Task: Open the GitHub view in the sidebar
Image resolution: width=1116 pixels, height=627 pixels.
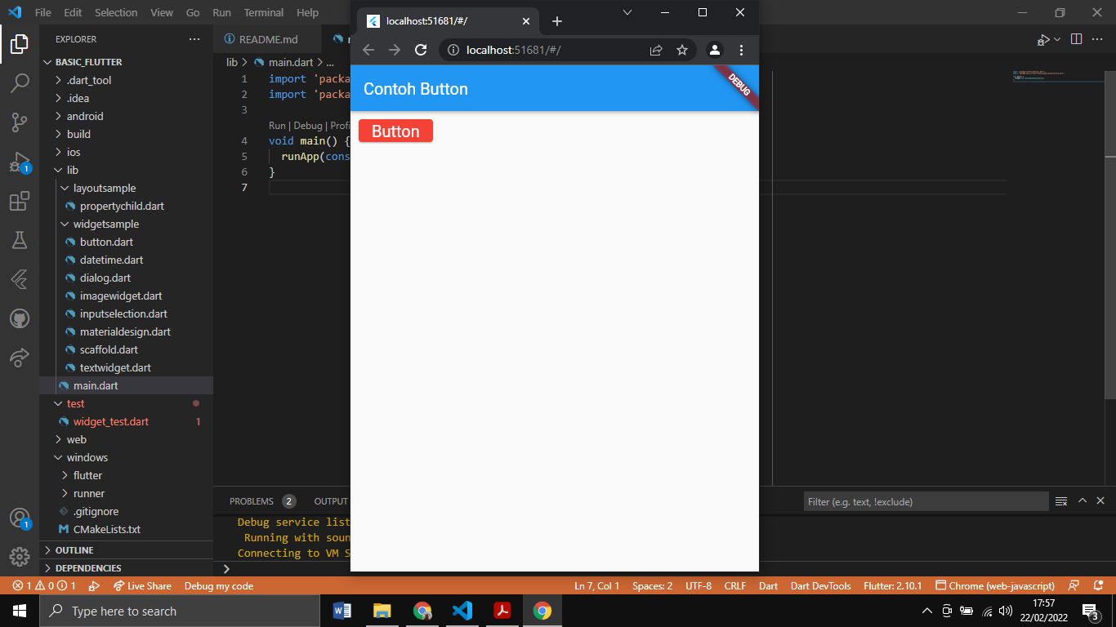Action: (20, 318)
